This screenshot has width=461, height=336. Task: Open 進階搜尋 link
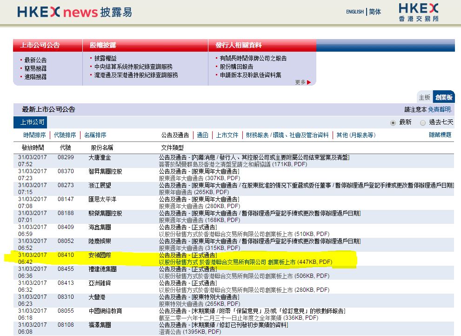click(x=35, y=77)
